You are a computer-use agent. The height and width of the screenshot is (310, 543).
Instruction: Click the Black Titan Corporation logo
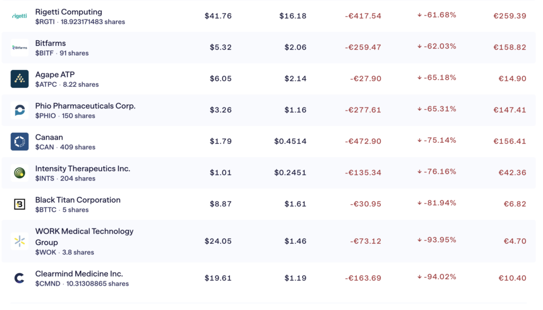pyautogui.click(x=20, y=204)
